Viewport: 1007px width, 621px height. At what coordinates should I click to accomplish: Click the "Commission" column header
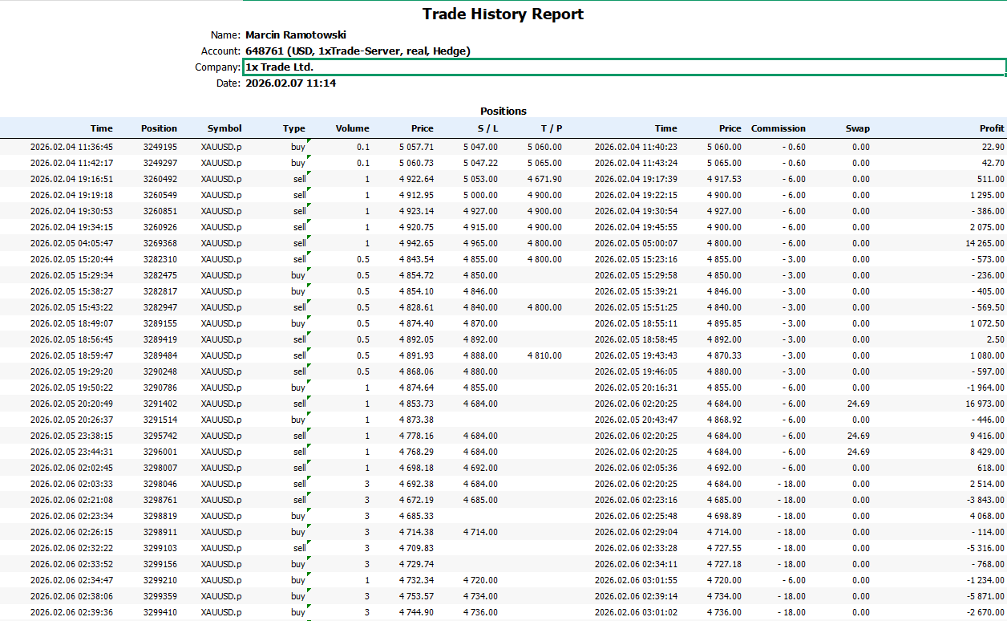click(778, 128)
